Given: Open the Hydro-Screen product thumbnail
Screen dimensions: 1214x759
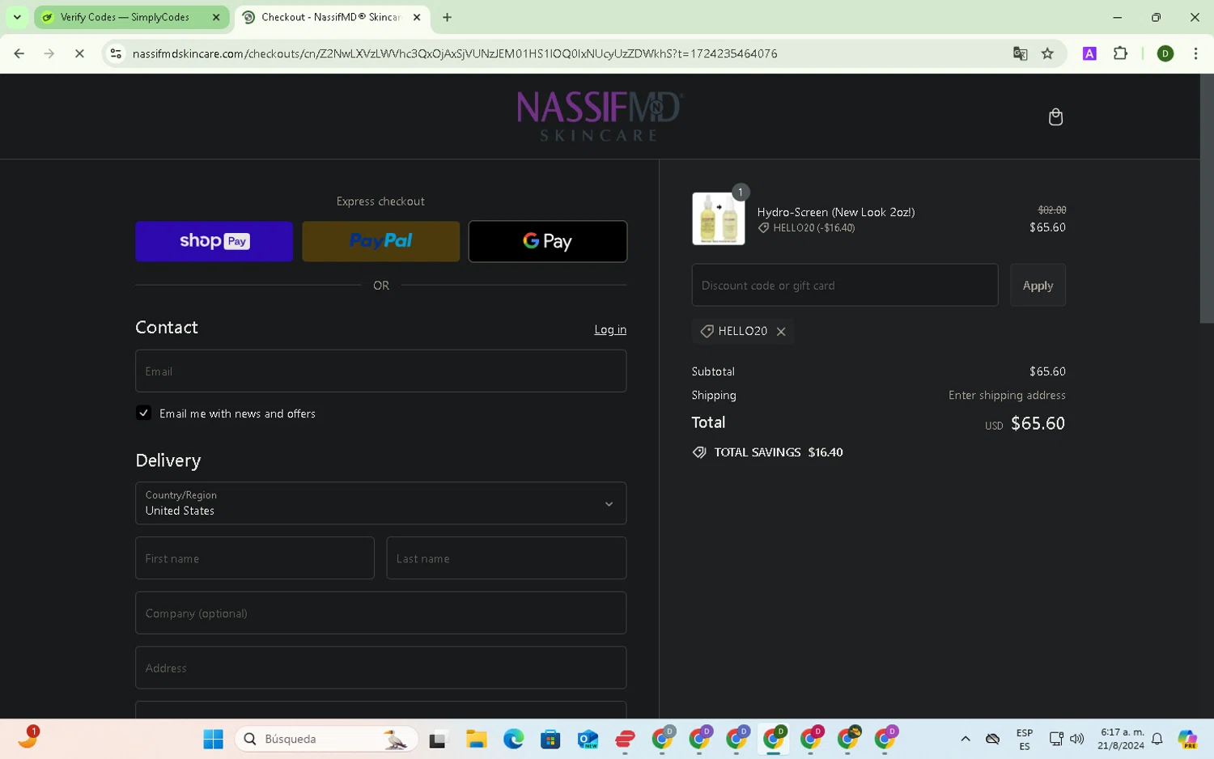Looking at the screenshot, I should pyautogui.click(x=719, y=218).
